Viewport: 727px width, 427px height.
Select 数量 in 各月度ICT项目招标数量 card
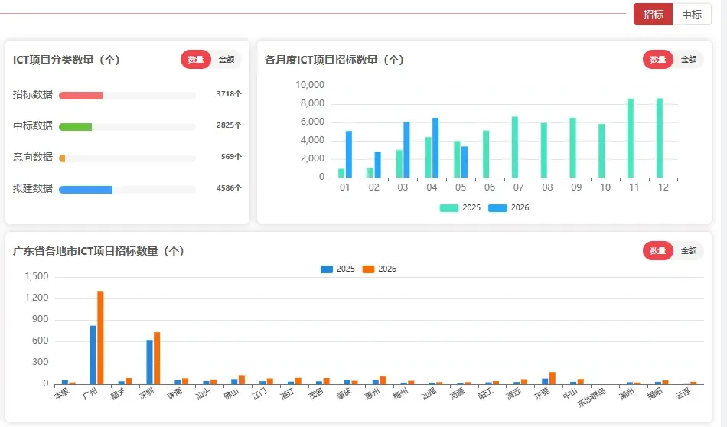click(657, 60)
